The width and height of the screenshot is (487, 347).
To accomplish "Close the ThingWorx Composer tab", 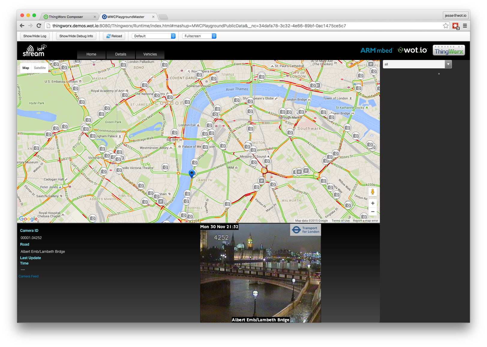I will (x=95, y=17).
